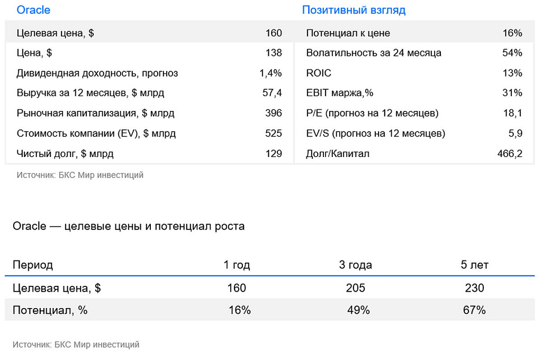Viewport: 542px width, 354px height.
Task: Click the Потенциал к цене value 16%
Action: click(x=512, y=33)
